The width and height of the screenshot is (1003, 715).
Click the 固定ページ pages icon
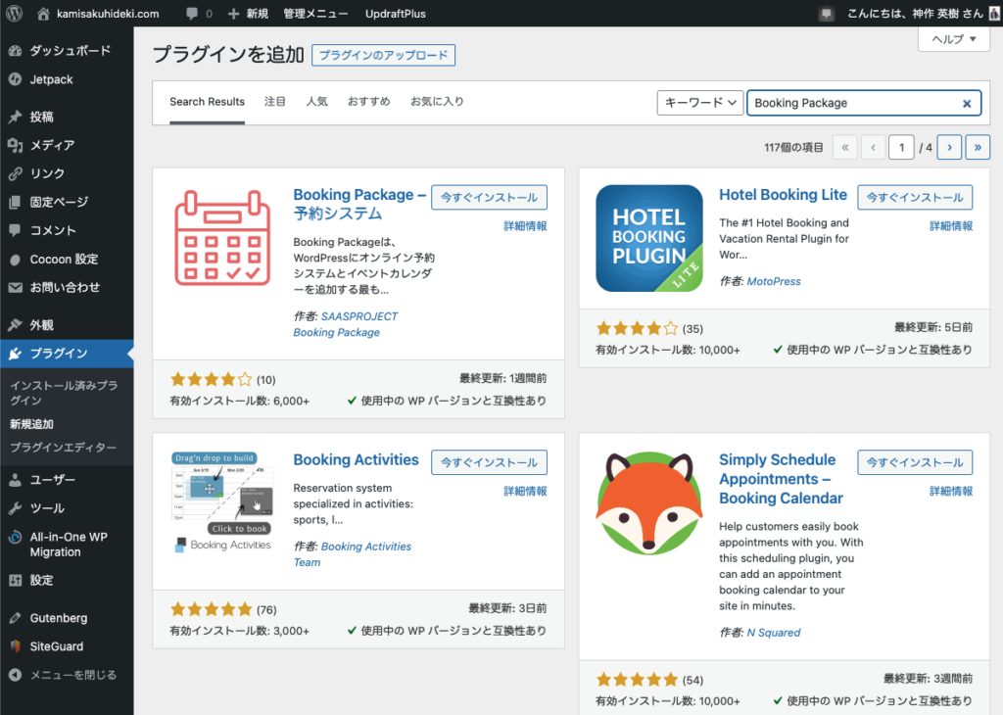pos(16,202)
